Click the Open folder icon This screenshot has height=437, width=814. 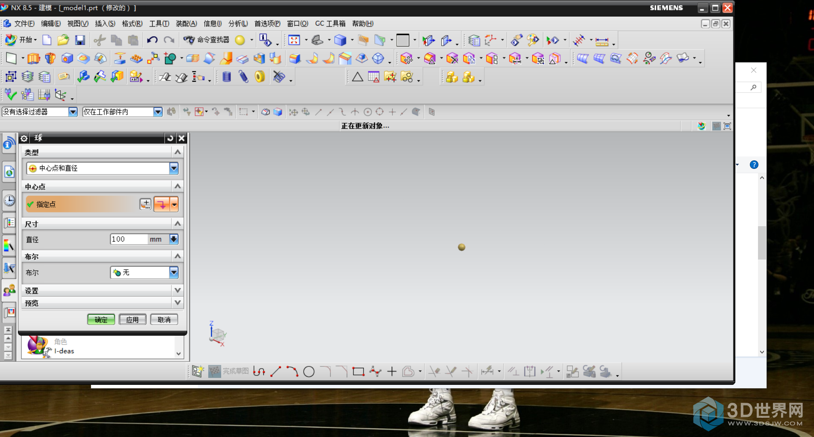(x=63, y=40)
